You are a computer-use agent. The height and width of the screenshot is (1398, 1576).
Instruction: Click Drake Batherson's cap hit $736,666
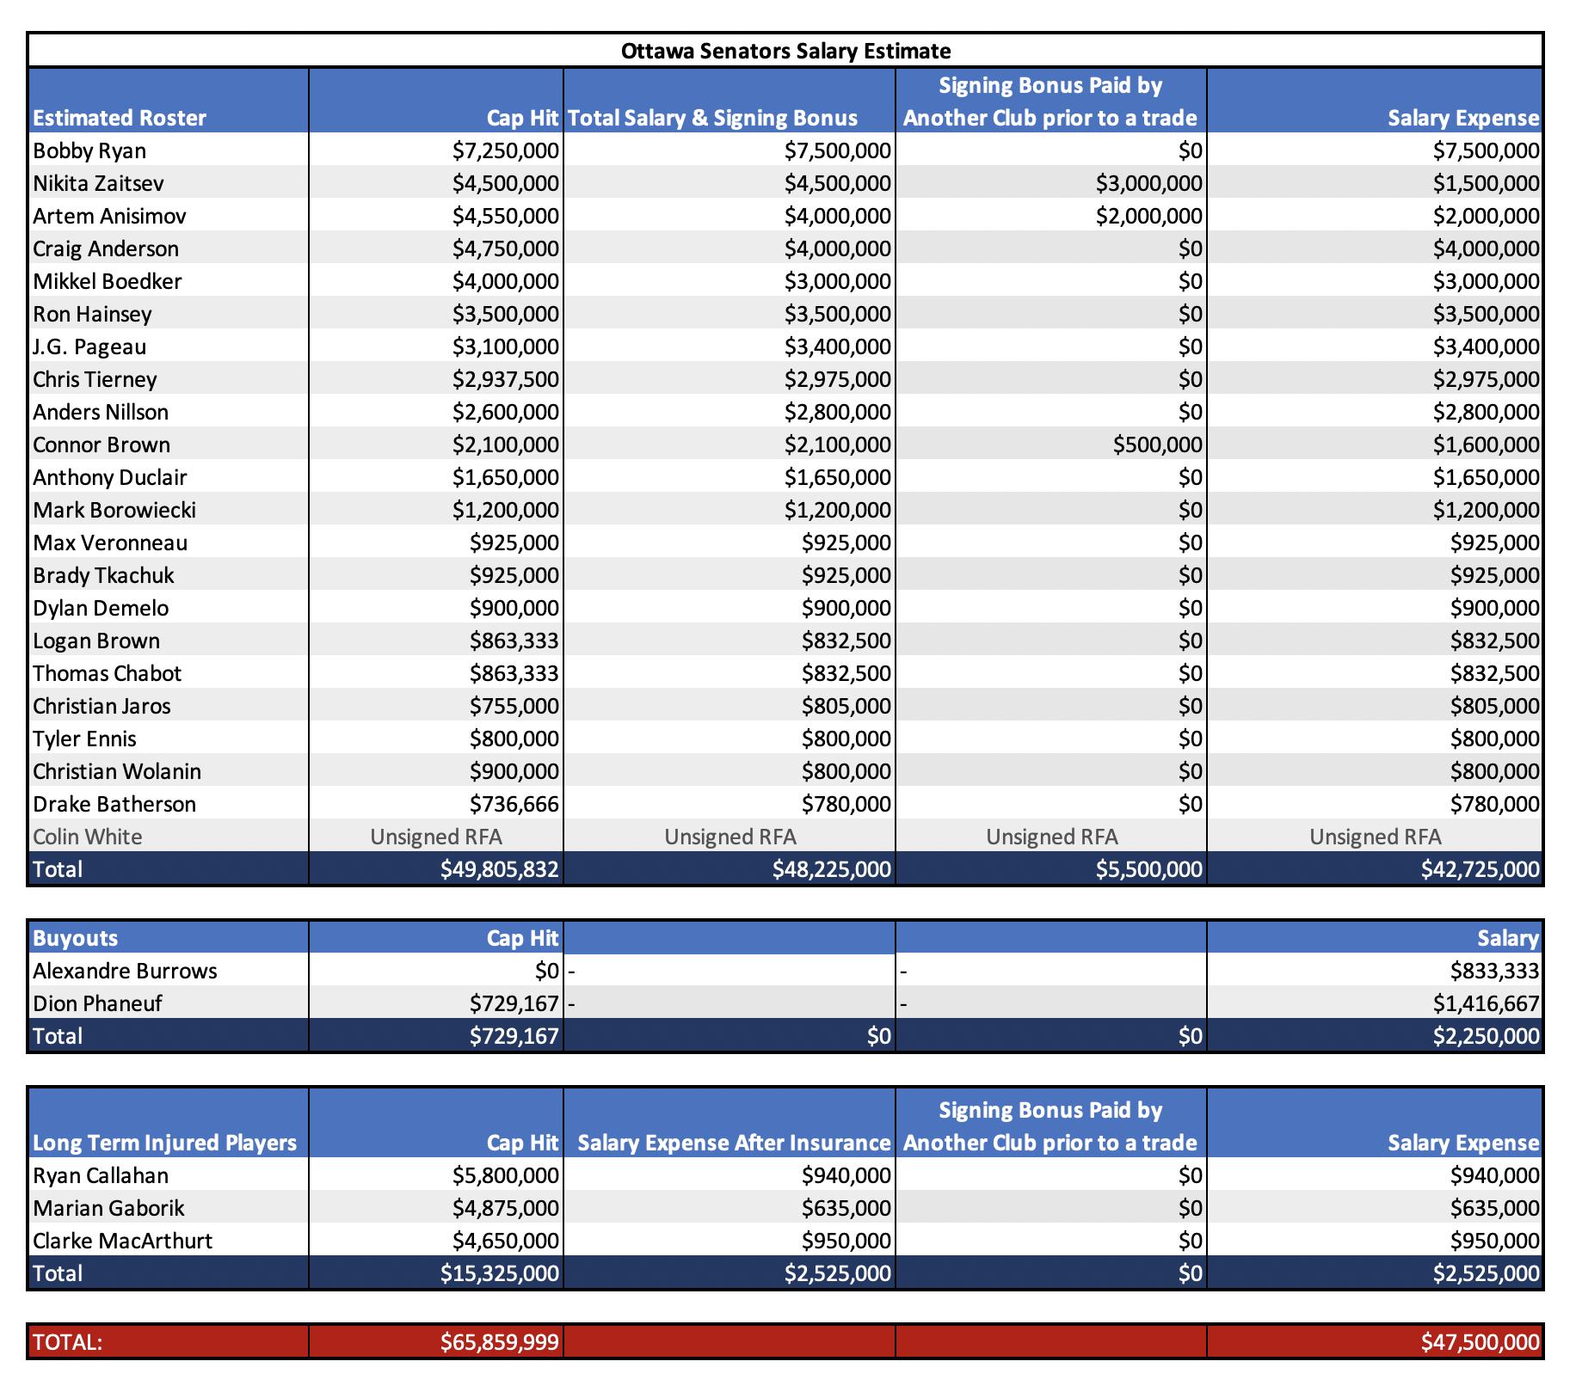click(x=436, y=804)
